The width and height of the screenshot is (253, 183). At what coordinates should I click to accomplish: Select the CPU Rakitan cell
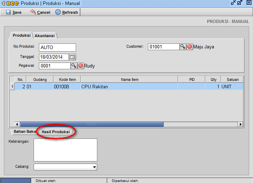[129, 87]
